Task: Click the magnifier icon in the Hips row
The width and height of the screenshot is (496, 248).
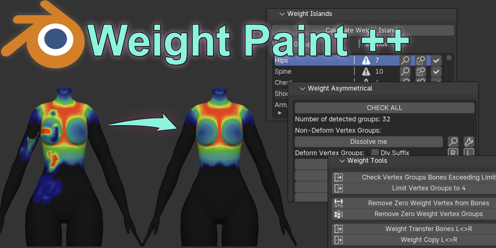Action: [x=405, y=60]
